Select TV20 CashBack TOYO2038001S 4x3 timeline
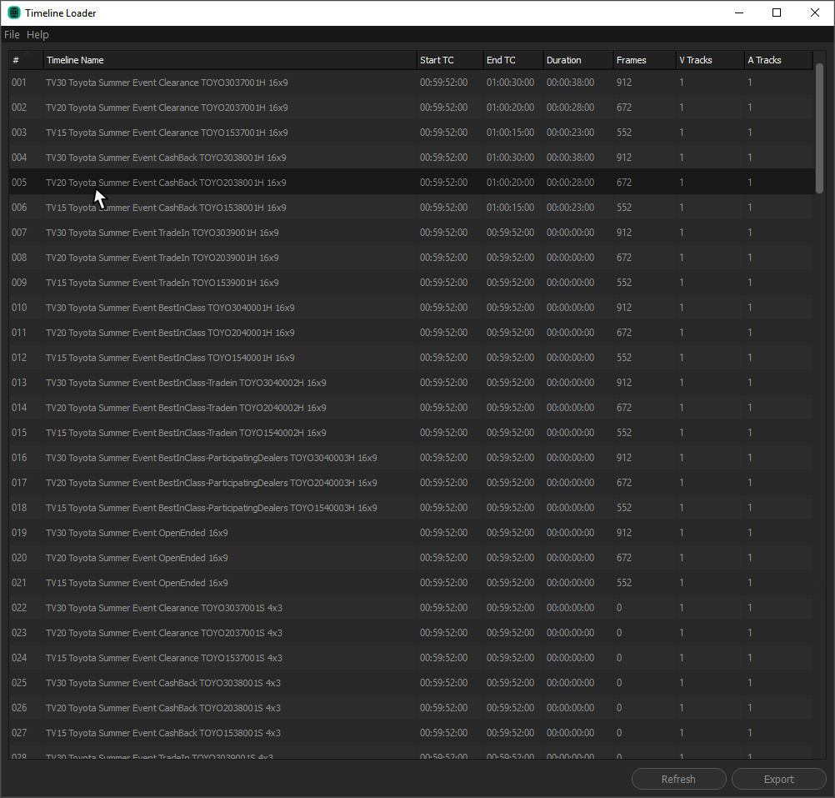This screenshot has height=798, width=835. point(411,709)
